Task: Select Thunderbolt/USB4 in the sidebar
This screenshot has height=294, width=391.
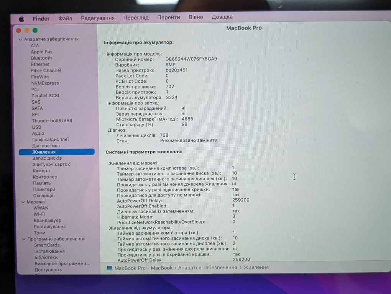Action: (x=52, y=121)
